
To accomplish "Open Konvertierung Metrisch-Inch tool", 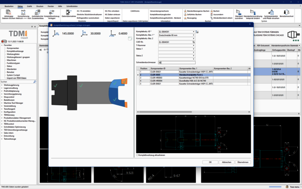I will (x=23, y=12).
